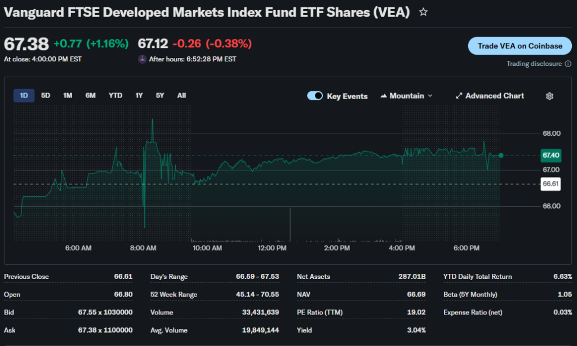
Task: Click the star icon to follow VEA
Action: click(423, 12)
